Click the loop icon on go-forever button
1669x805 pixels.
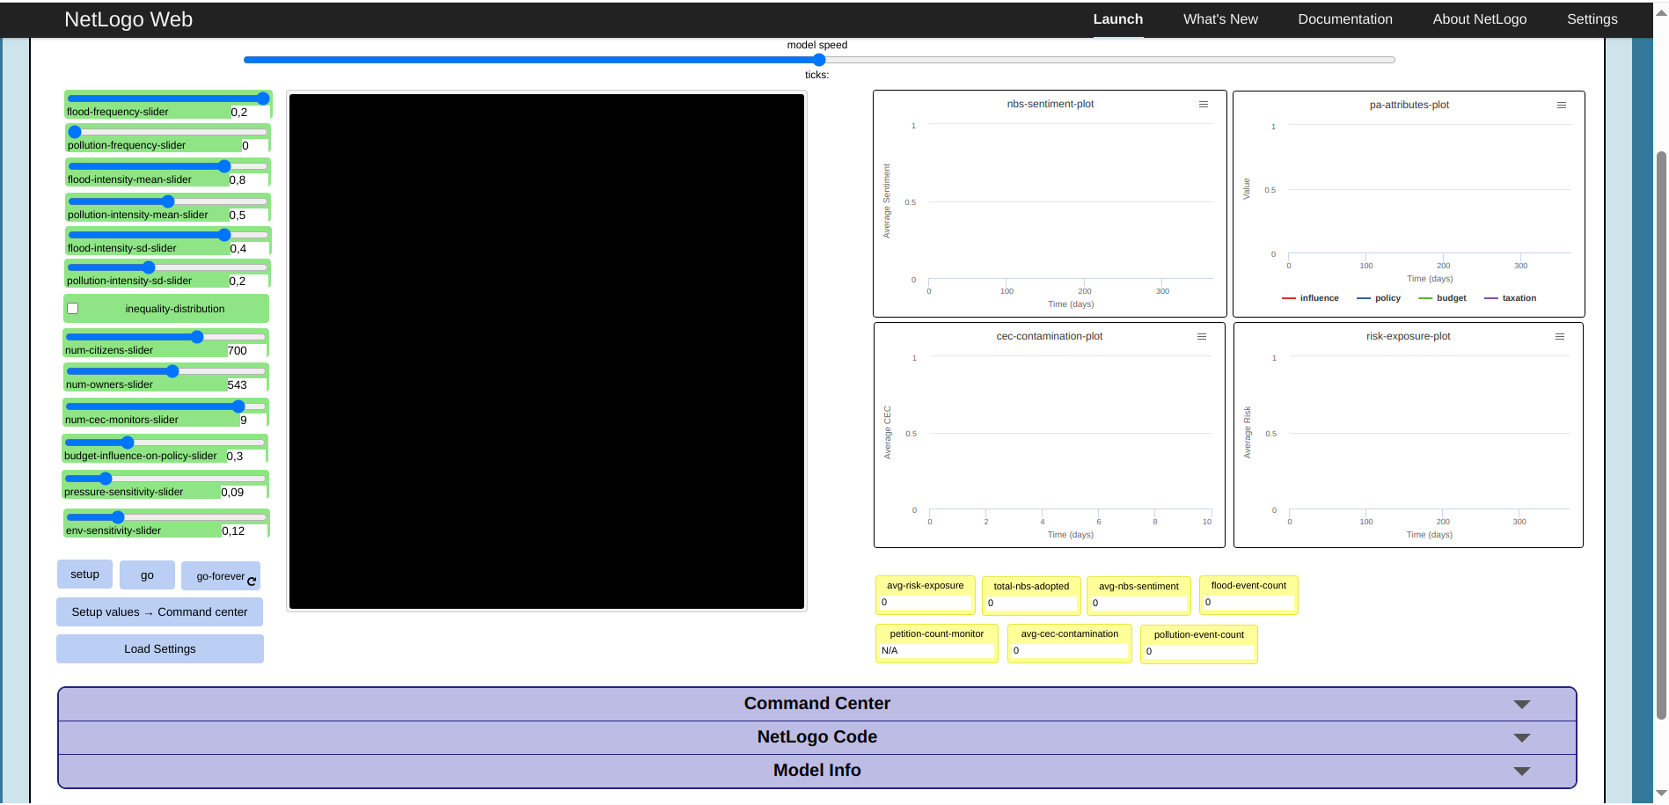click(252, 579)
